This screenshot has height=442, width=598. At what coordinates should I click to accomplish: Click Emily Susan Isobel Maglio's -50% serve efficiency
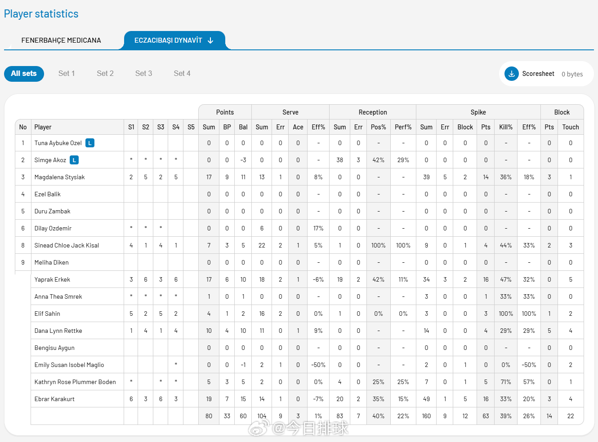pyautogui.click(x=318, y=365)
